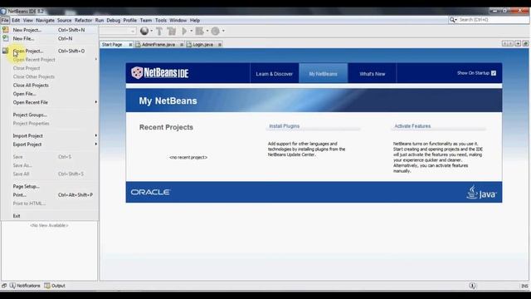Image resolution: width=531 pixels, height=299 pixels.
Task: Click the info indicator icon in status bar
Action: tap(472, 286)
